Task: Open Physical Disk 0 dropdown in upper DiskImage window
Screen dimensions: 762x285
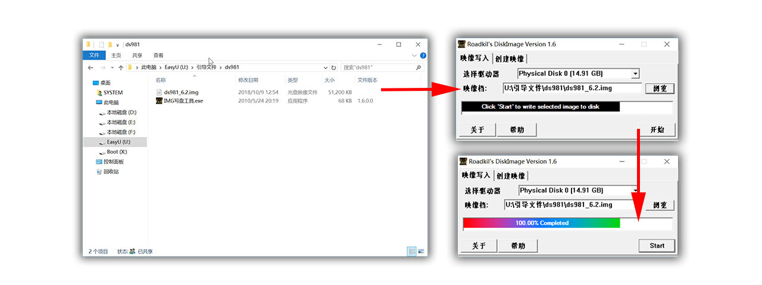Action: pos(635,74)
